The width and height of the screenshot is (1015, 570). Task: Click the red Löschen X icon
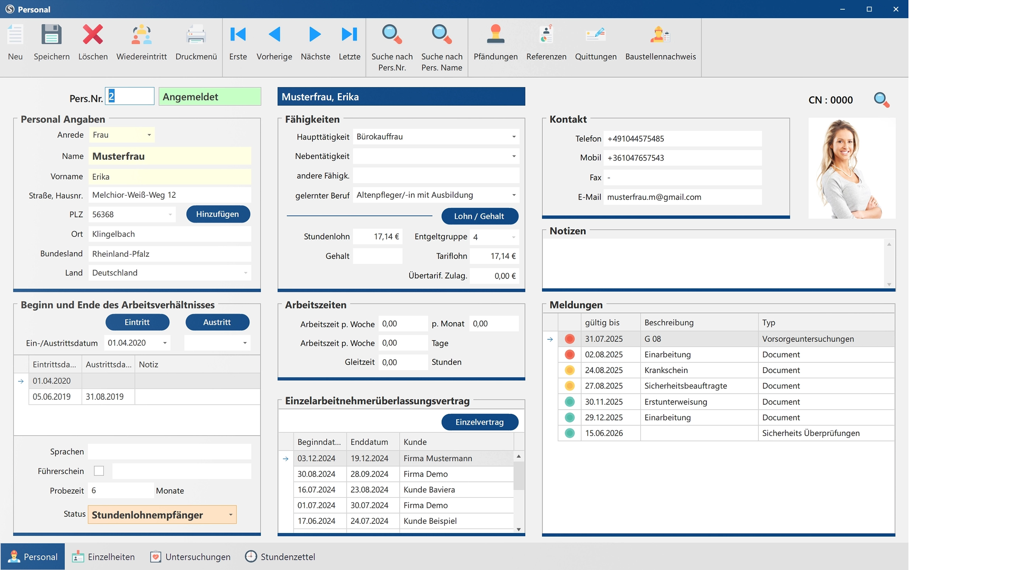tap(93, 35)
